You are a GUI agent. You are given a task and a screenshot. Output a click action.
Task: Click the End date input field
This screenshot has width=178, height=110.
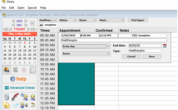[x=145, y=46]
